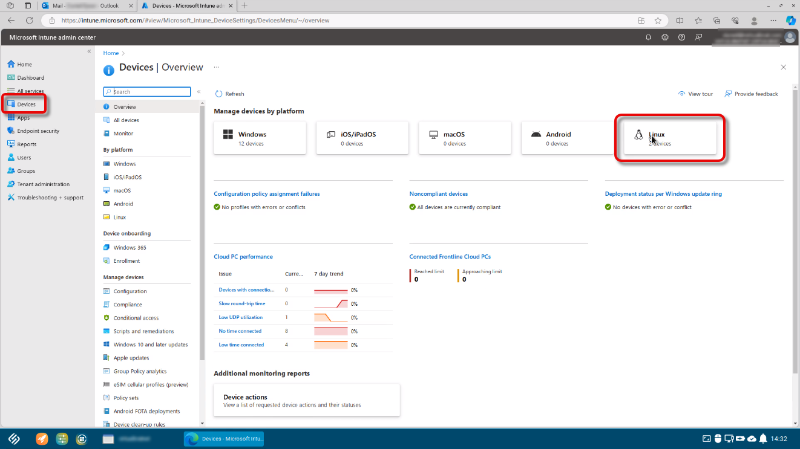Click the View tour button
The height and width of the screenshot is (449, 800).
pos(695,94)
